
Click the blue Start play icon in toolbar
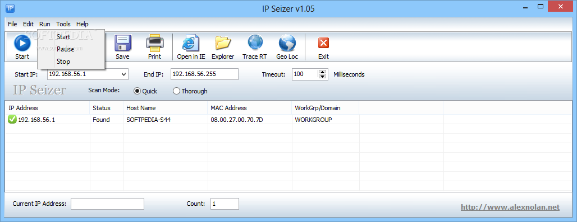pyautogui.click(x=22, y=44)
